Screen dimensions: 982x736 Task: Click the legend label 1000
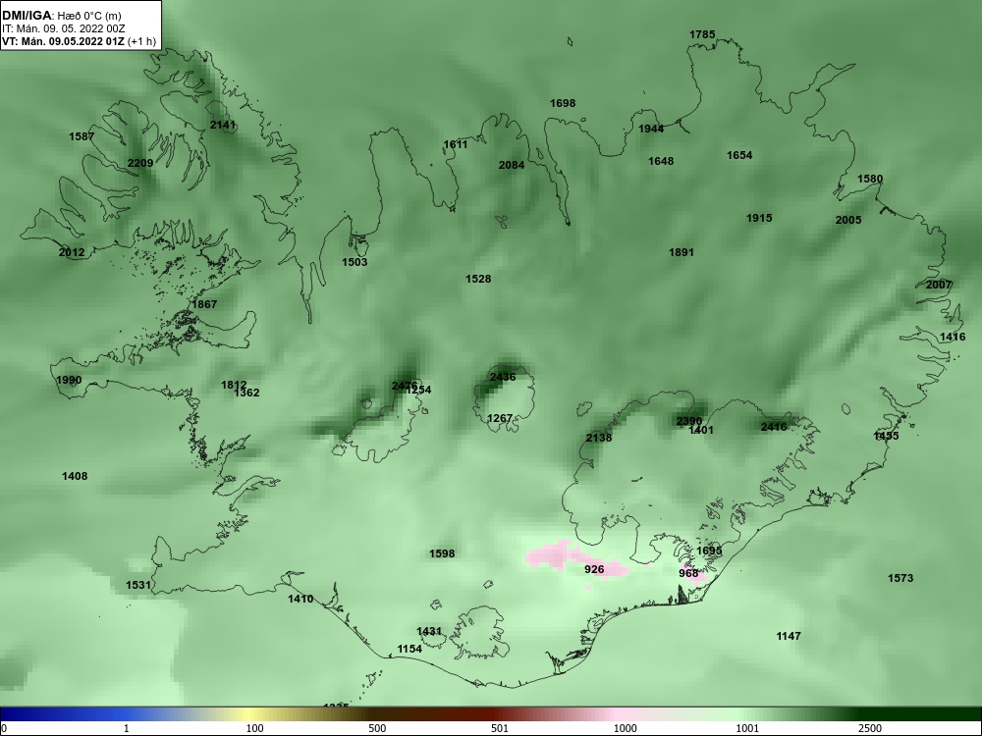pyautogui.click(x=625, y=729)
